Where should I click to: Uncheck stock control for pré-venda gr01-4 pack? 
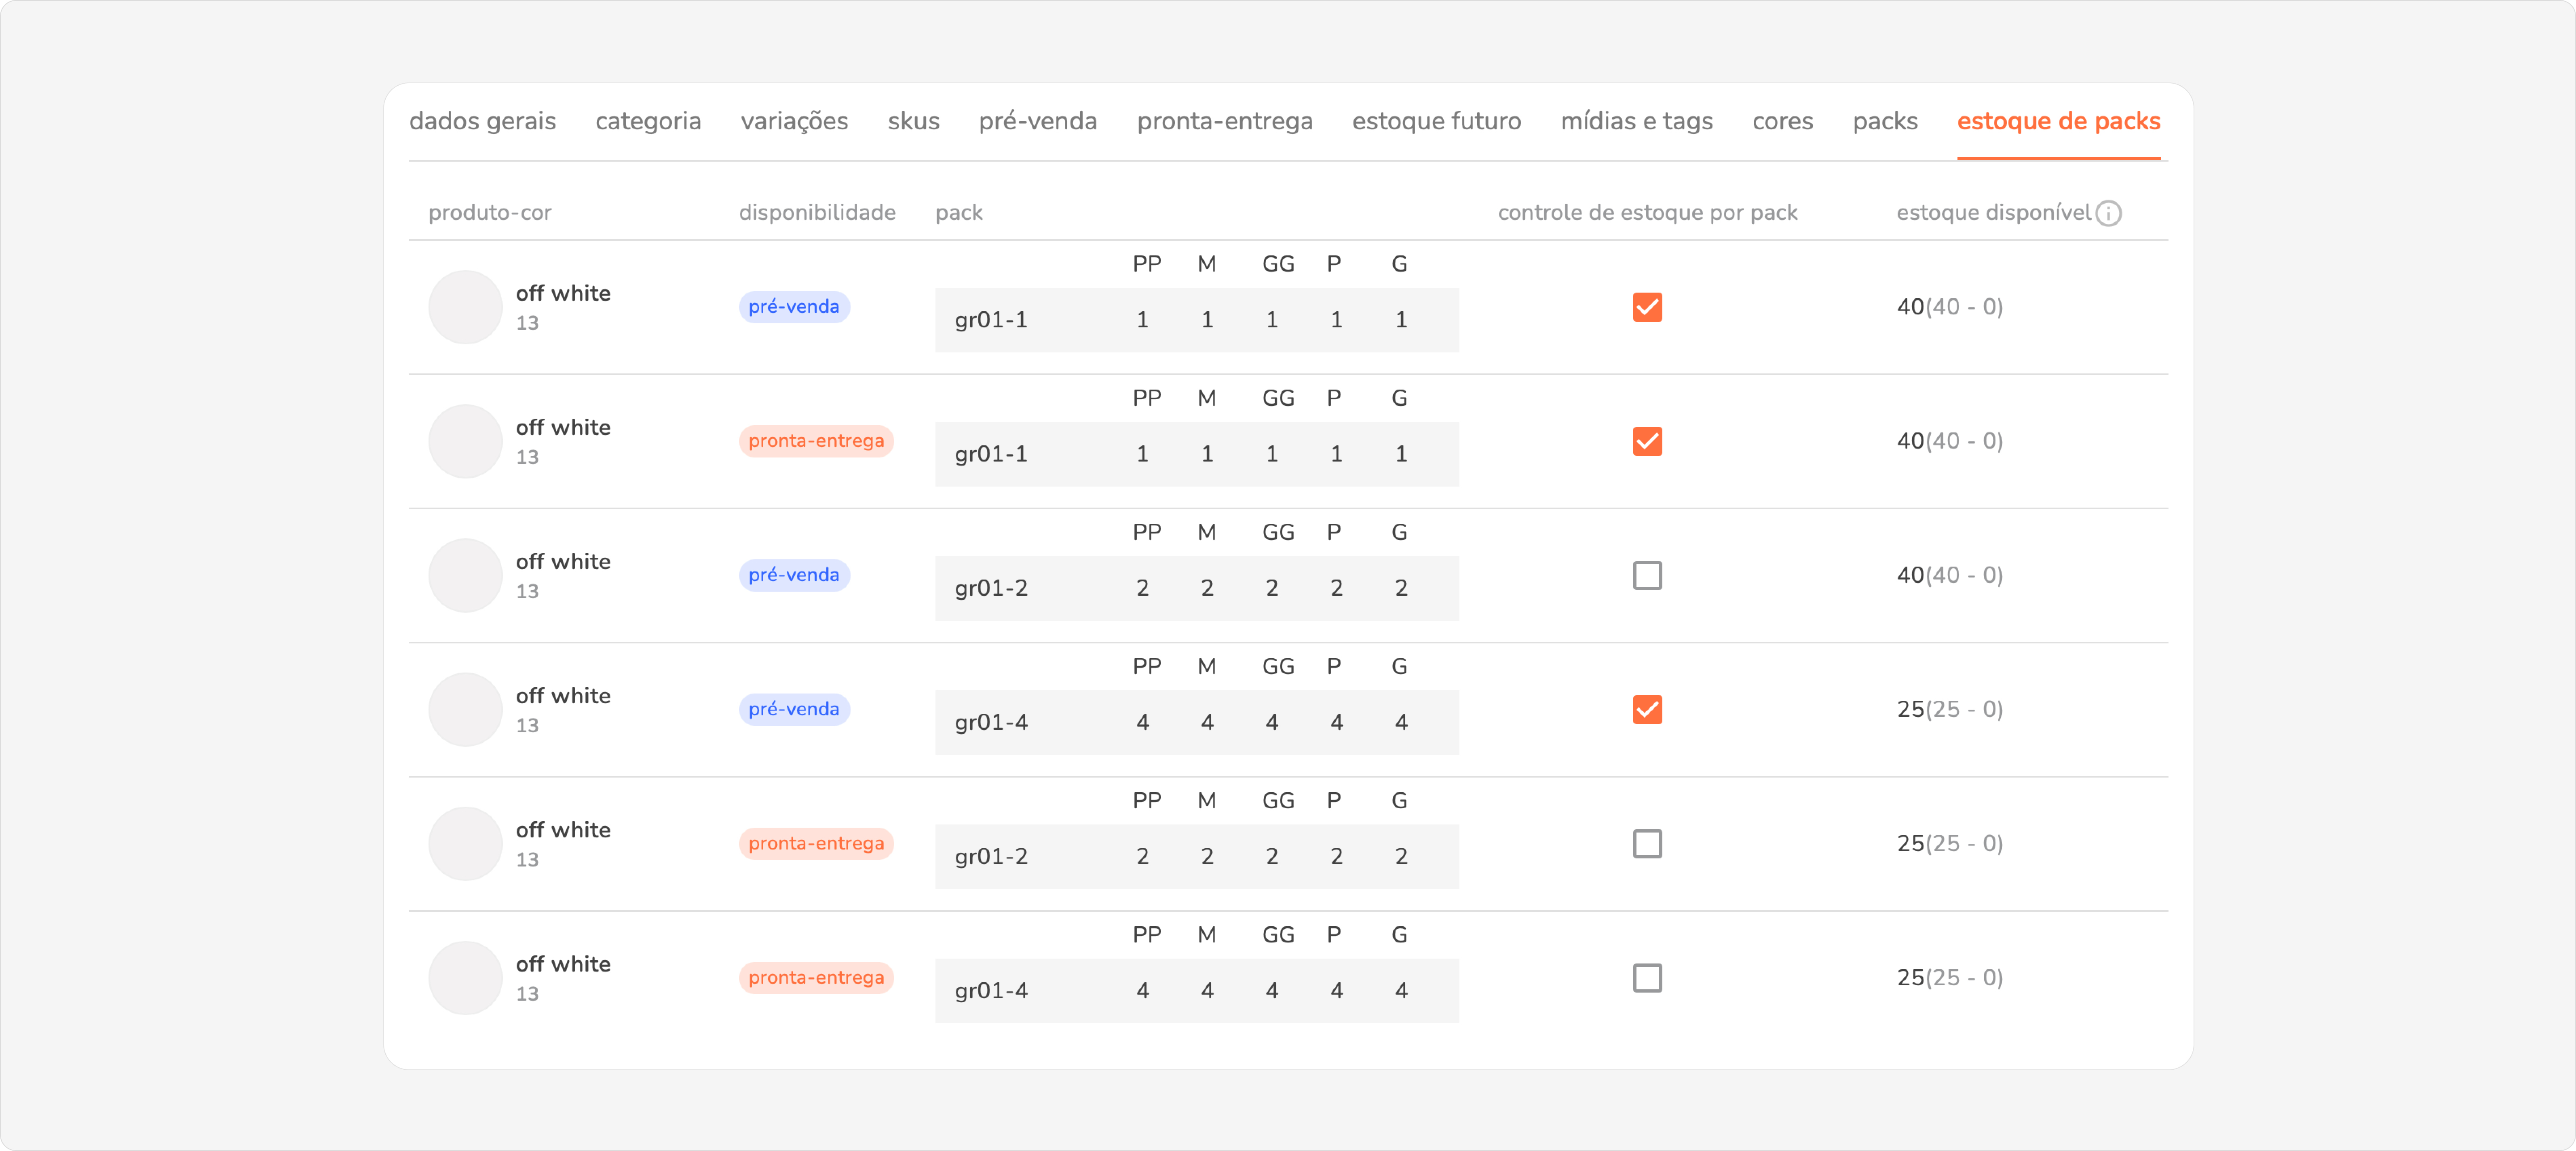coord(1647,709)
